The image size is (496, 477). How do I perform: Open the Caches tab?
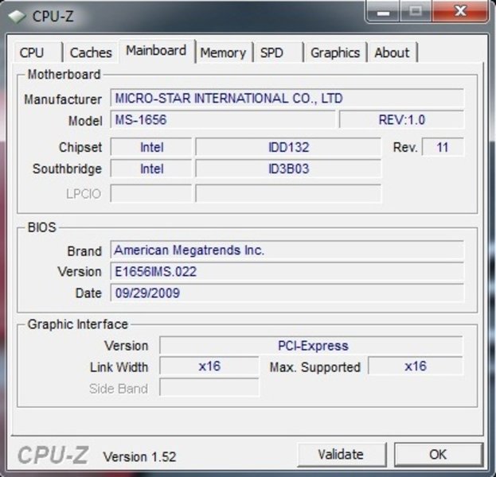point(91,52)
